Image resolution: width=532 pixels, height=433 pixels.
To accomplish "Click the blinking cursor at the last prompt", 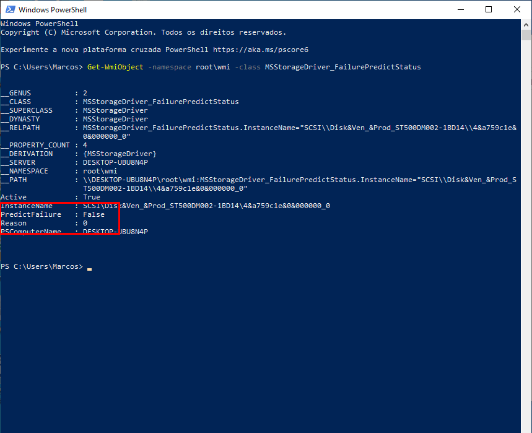I will pos(89,268).
